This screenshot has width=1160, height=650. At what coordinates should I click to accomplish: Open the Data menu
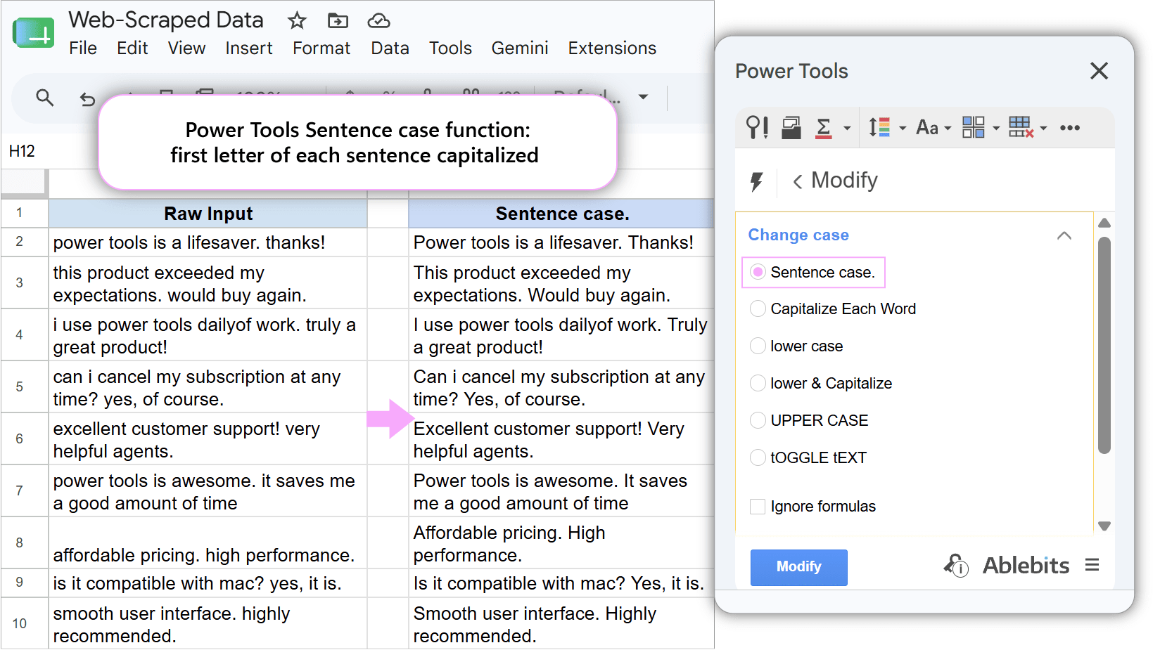(390, 48)
